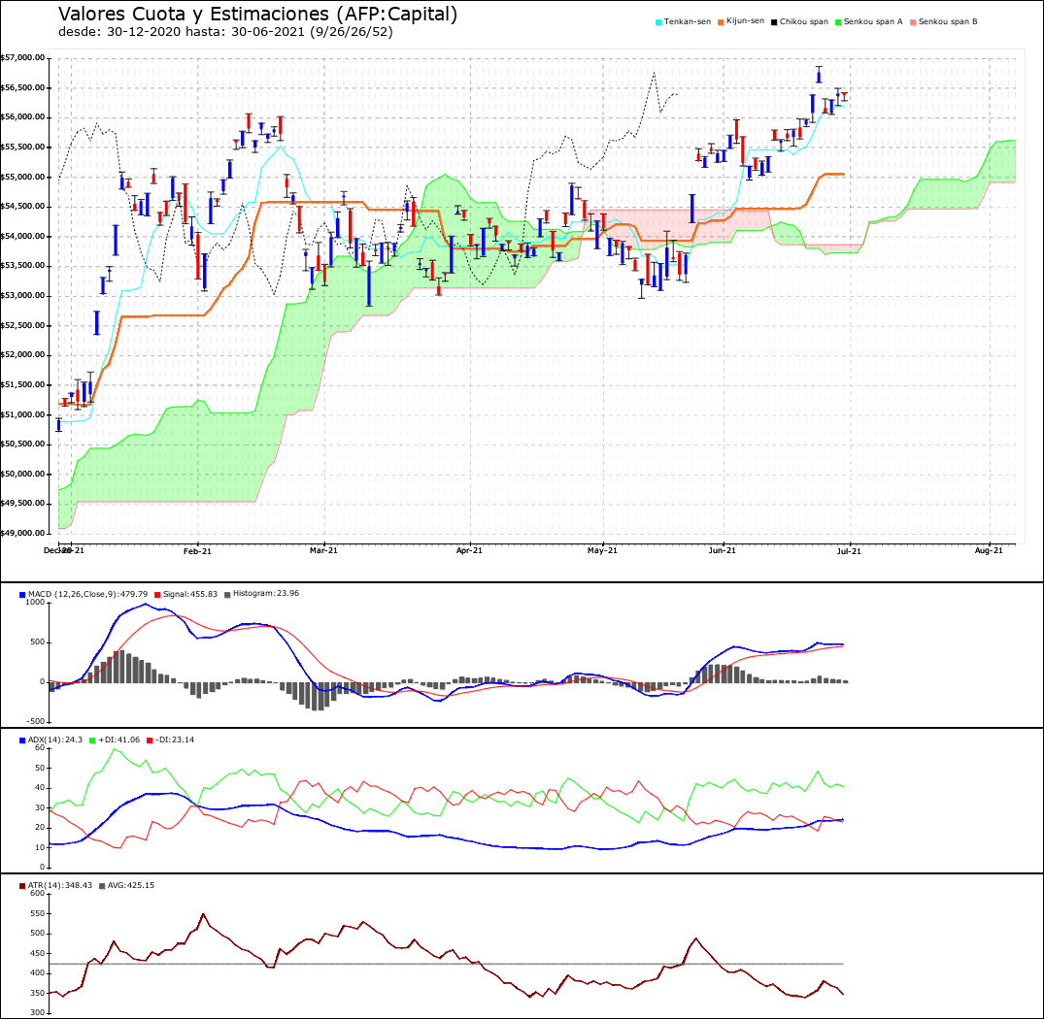The height and width of the screenshot is (1019, 1044).
Task: Click the Jun-21 date axis label
Action: 723,550
